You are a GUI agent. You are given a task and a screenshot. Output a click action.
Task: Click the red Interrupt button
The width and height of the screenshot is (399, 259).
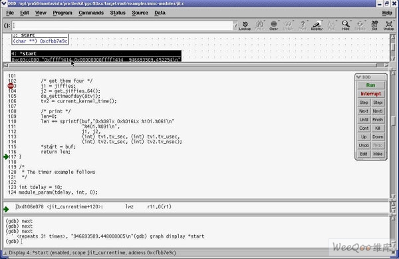point(370,94)
